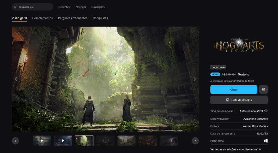Select the sixth thumbnail in carousel
278x153 pixels.
pos(147,140)
